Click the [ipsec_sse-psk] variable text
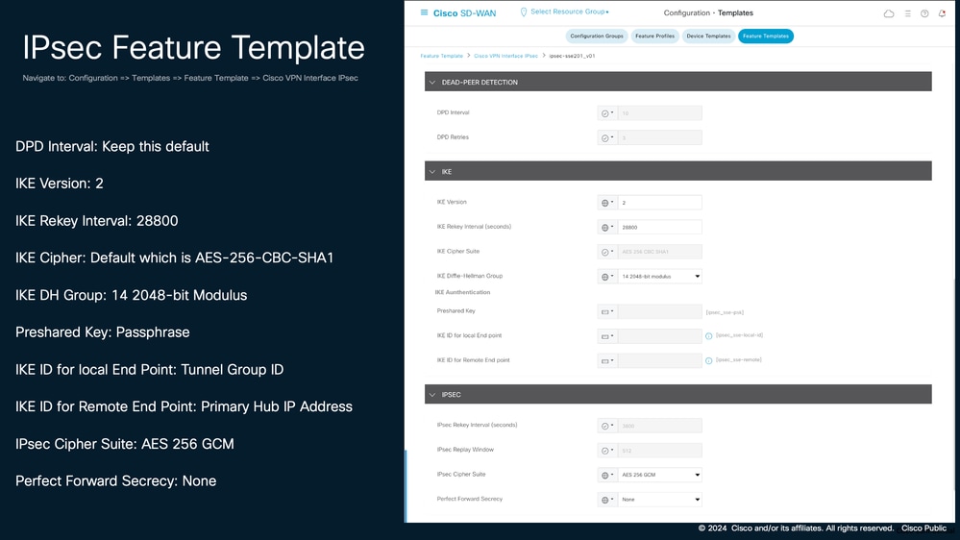 725,312
